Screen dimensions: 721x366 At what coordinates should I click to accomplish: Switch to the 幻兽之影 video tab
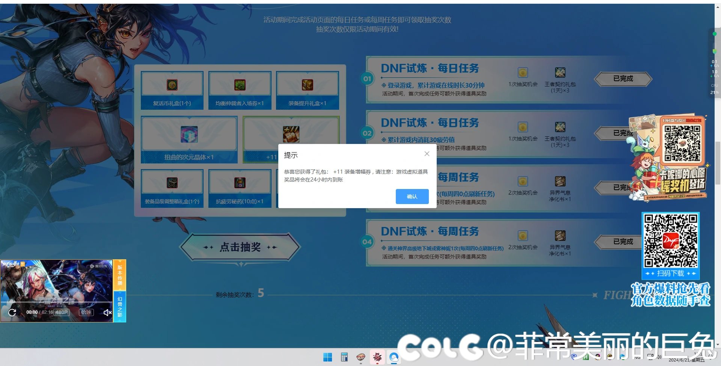tap(120, 307)
